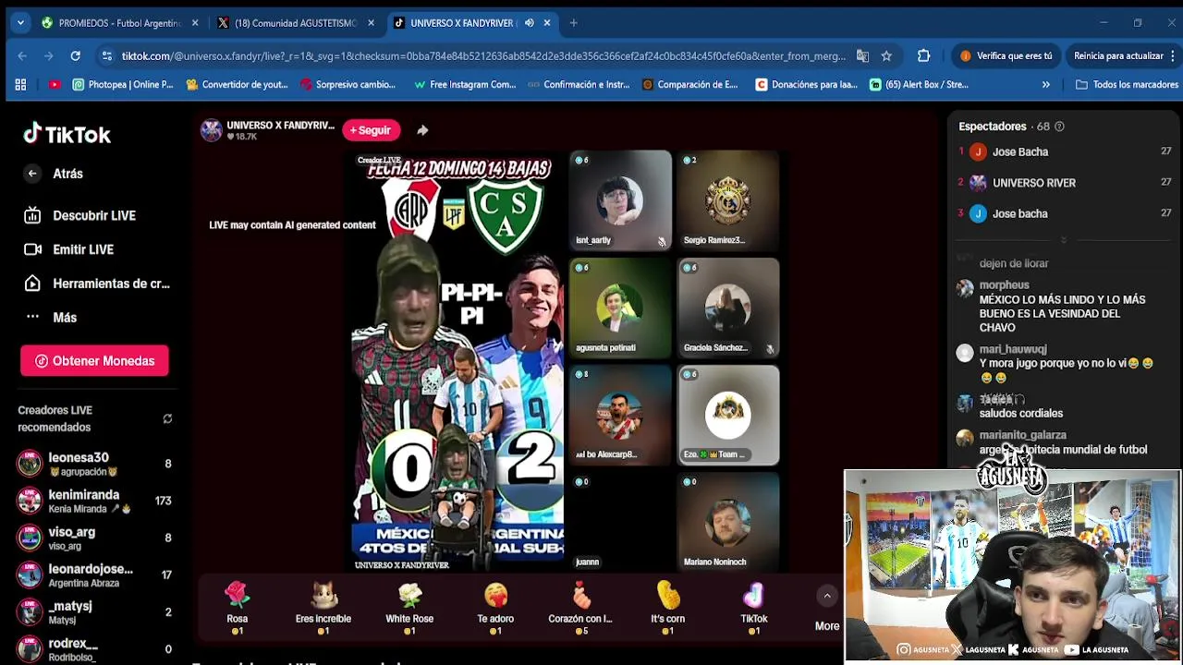This screenshot has width=1183, height=665.
Task: Open Espectadores info icon
Action: point(1059,127)
